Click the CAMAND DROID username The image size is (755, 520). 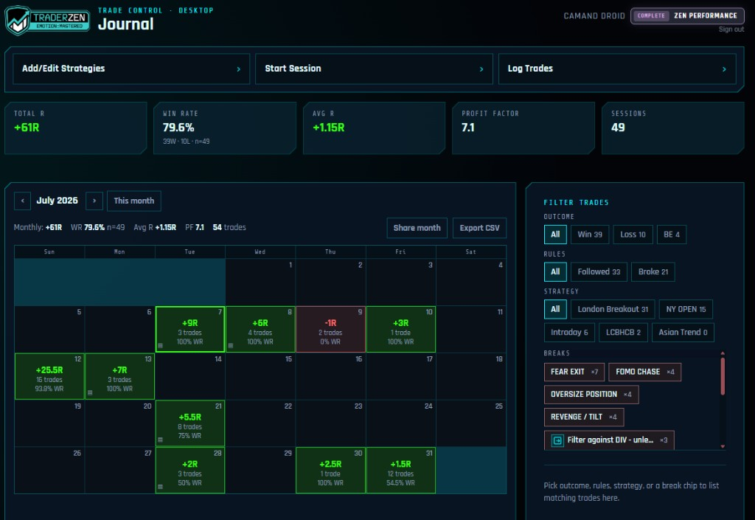point(594,16)
